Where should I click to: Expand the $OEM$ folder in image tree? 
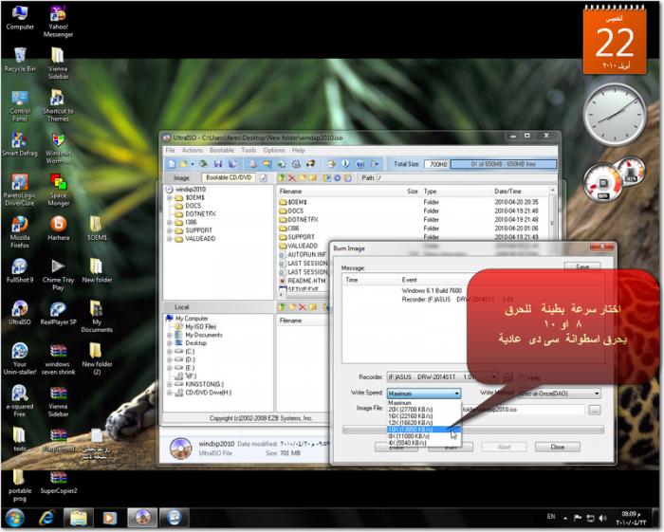[170, 197]
